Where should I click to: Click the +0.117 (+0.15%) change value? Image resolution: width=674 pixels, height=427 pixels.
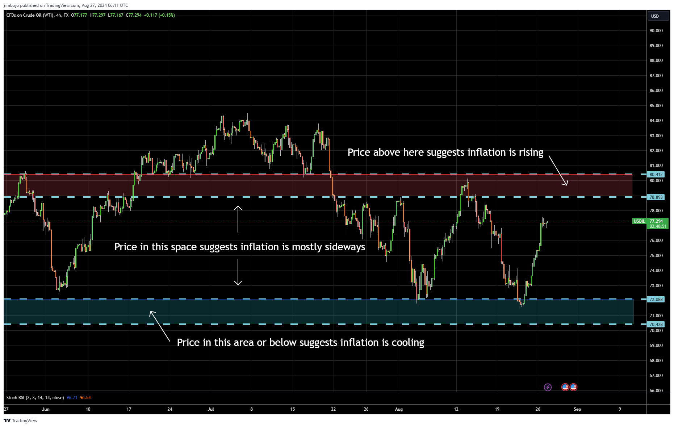point(159,15)
